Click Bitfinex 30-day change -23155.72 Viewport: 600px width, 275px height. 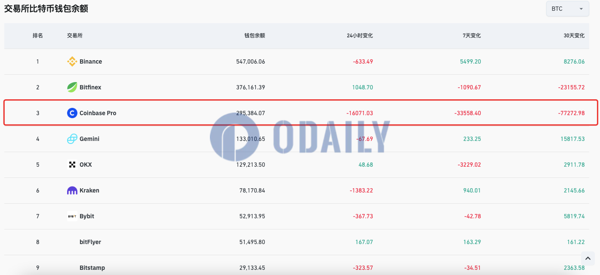[x=572, y=87]
